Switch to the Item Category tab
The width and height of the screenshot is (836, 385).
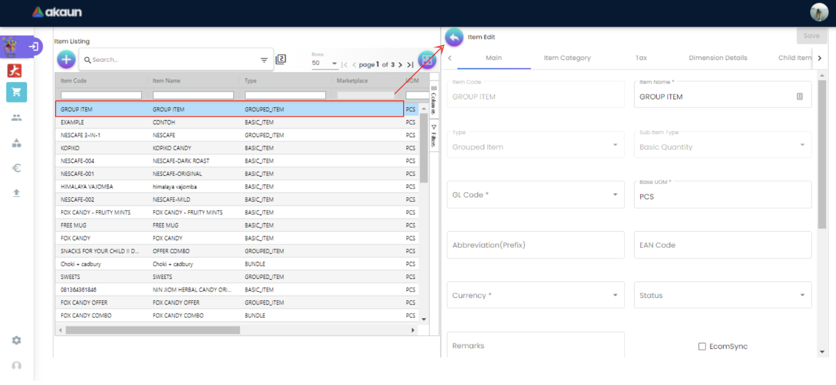(x=567, y=58)
